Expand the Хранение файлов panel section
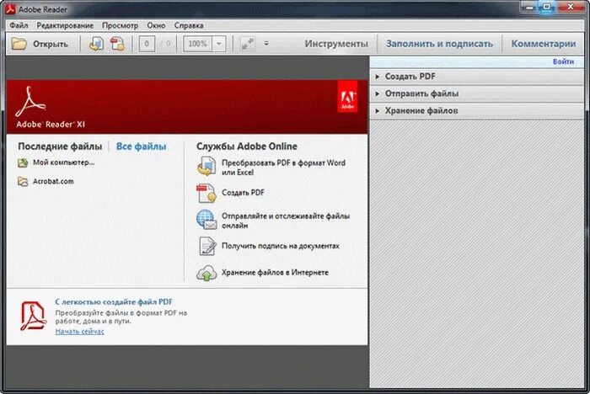 tap(477, 110)
